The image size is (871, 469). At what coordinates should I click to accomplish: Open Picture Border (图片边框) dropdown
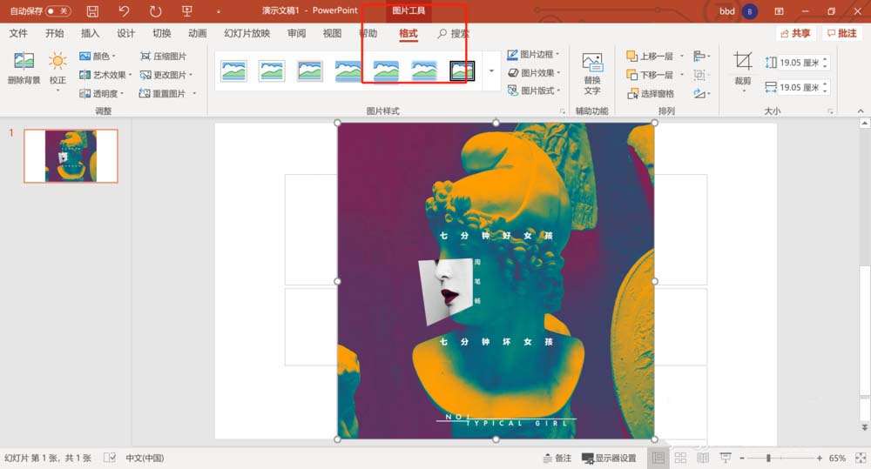[x=533, y=55]
